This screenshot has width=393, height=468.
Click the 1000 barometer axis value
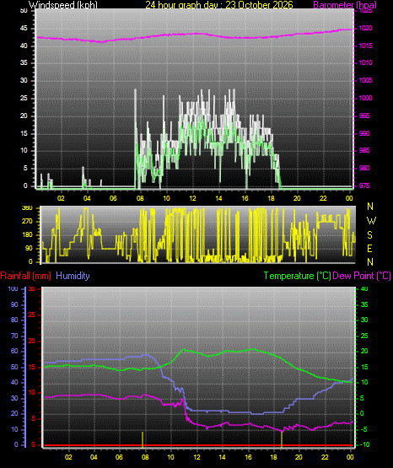[x=365, y=98]
